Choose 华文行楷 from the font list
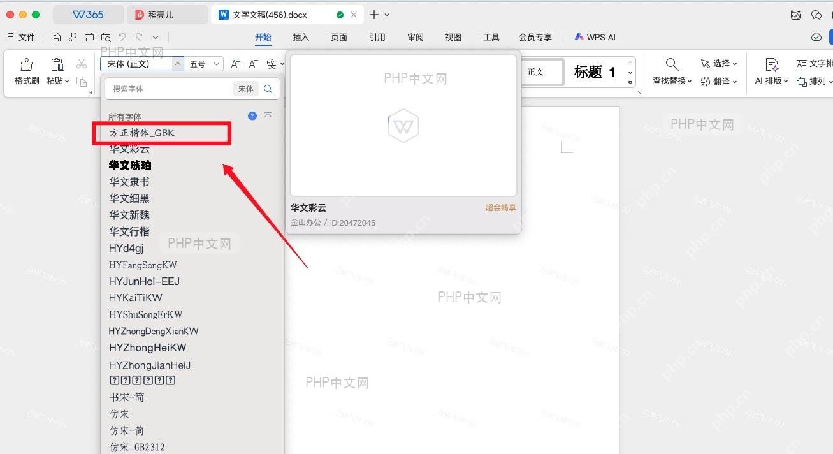This screenshot has height=454, width=833. 129,231
